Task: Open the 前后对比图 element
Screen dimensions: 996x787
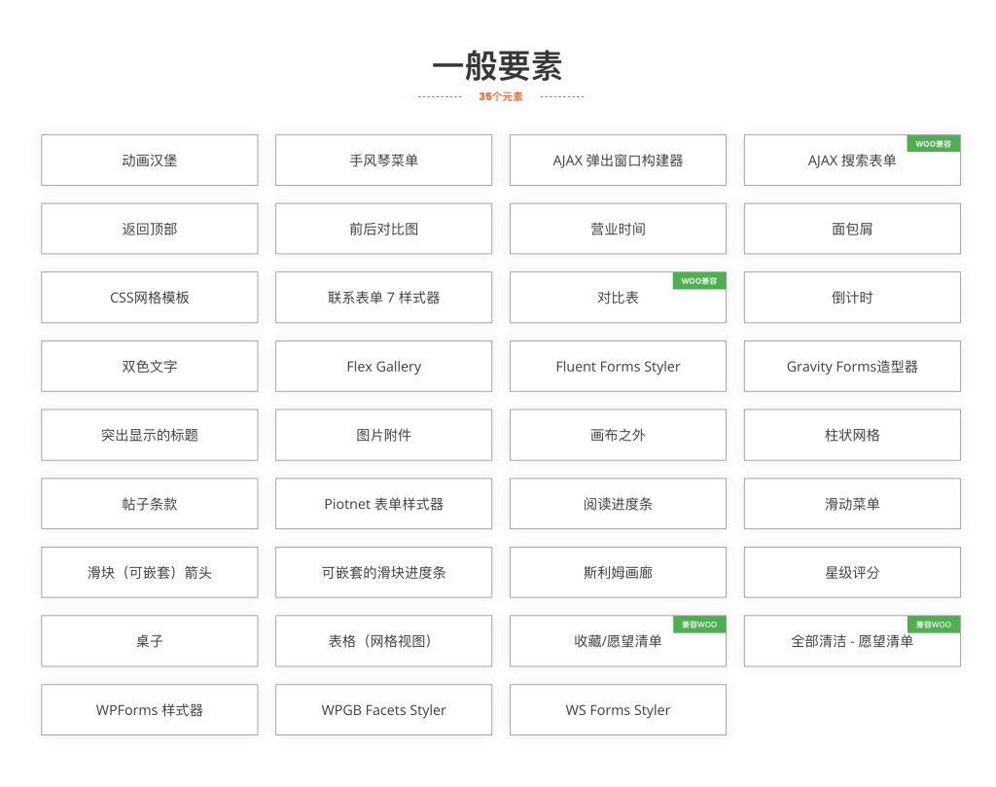Action: (383, 230)
